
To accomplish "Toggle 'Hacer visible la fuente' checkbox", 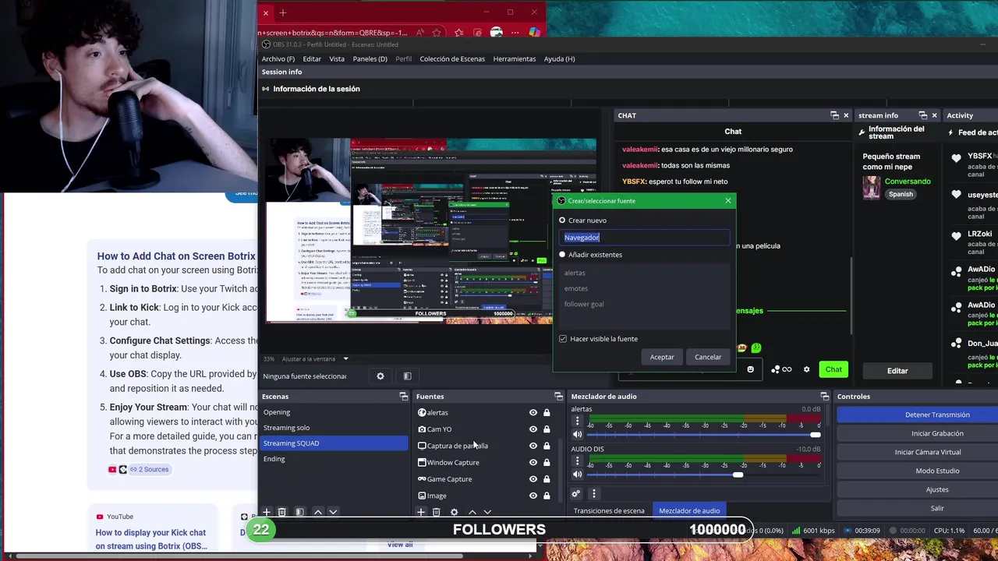I will 563,339.
